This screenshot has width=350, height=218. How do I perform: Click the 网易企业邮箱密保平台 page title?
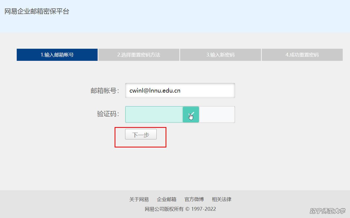[37, 11]
